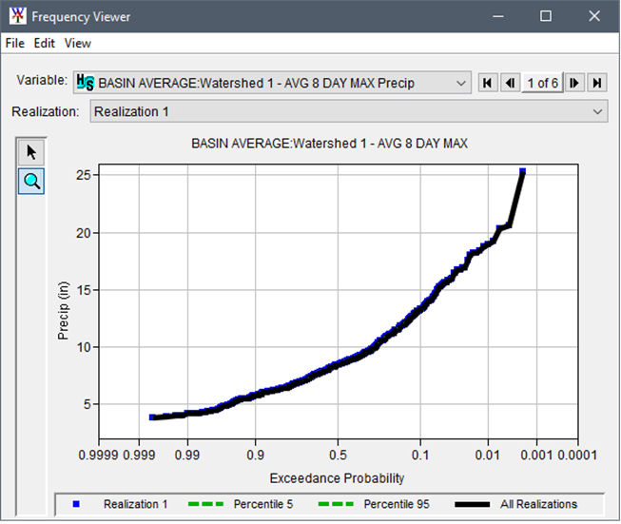Click the Percentile 95 legend label

click(x=397, y=504)
